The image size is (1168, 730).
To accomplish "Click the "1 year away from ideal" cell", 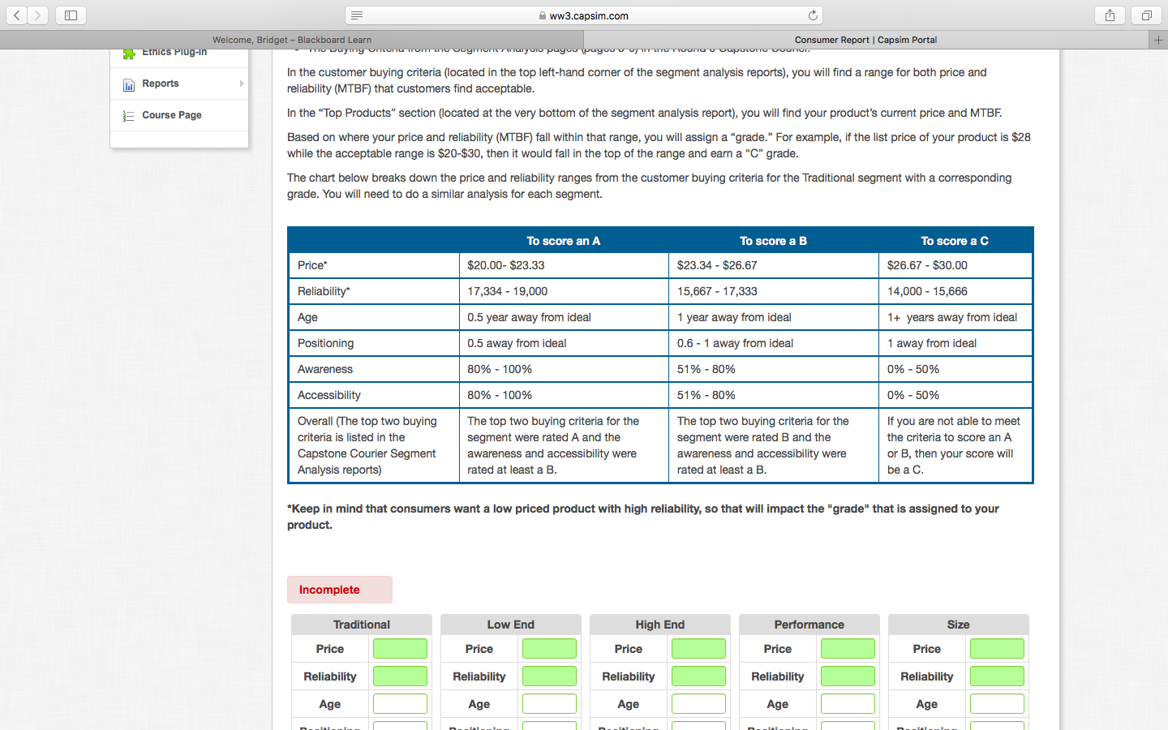I will [774, 317].
